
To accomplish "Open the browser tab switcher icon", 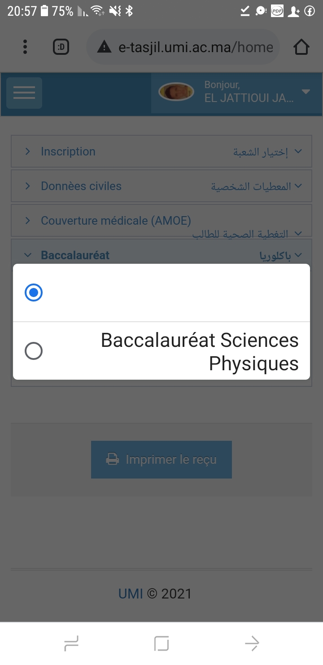I will [x=61, y=47].
